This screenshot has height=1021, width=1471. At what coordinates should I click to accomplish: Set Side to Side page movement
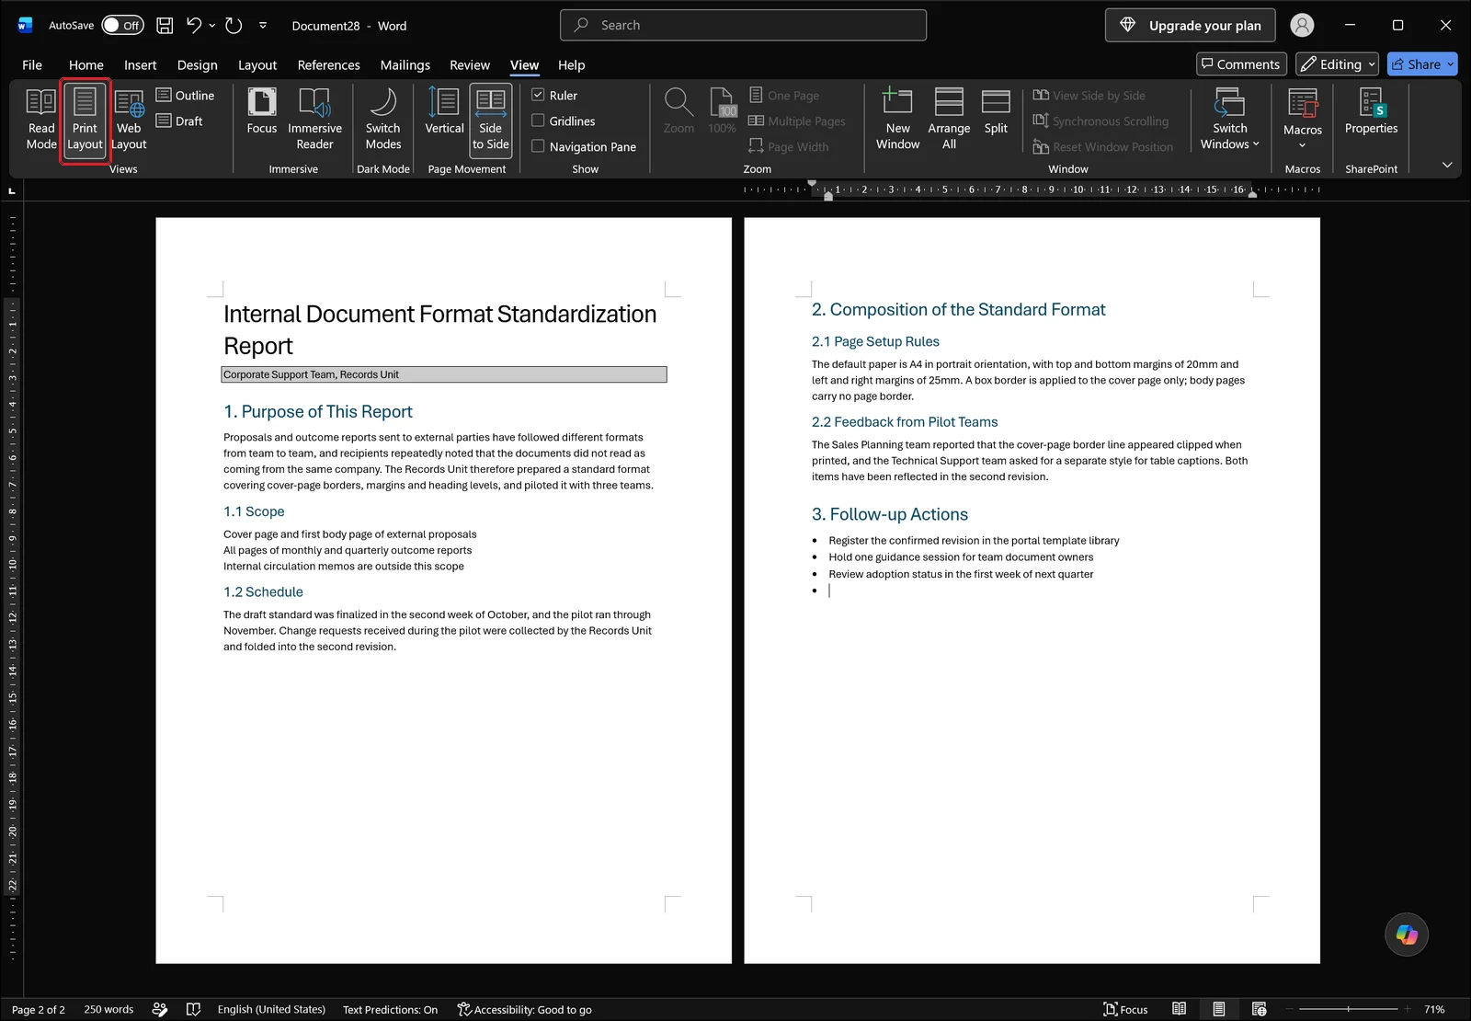(491, 120)
